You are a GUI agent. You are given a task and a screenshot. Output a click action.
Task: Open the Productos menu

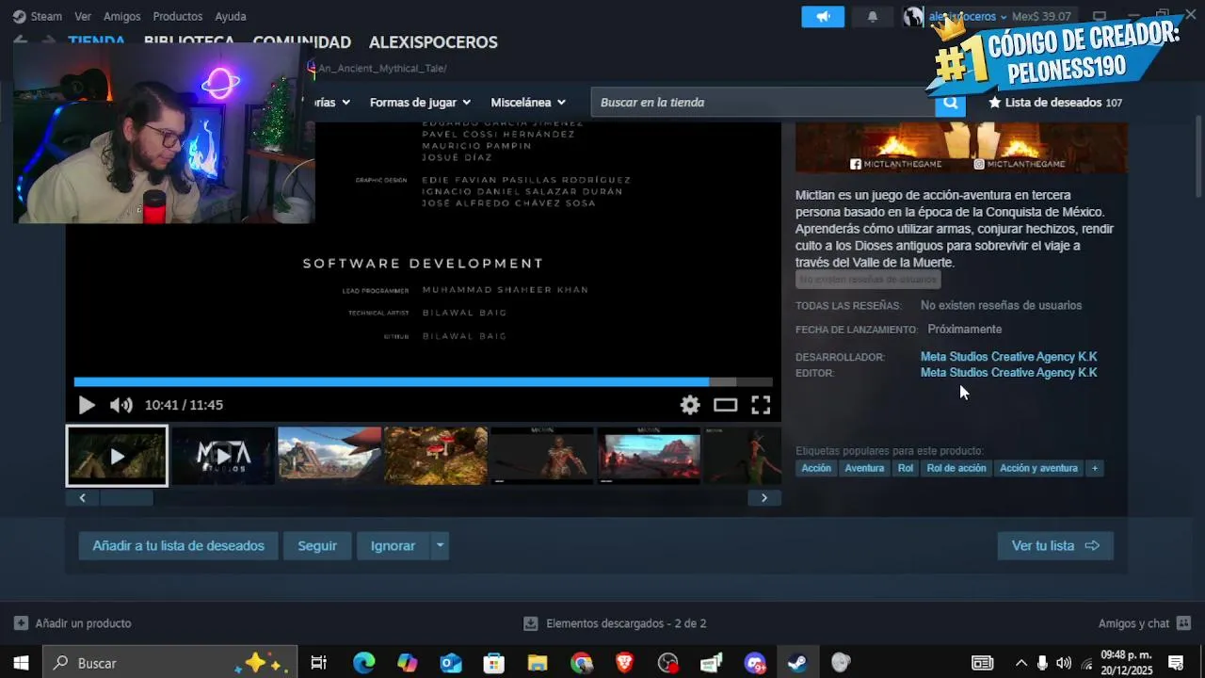coord(178,16)
